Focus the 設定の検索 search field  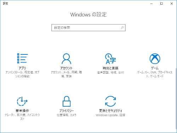pyautogui.click(x=88, y=28)
